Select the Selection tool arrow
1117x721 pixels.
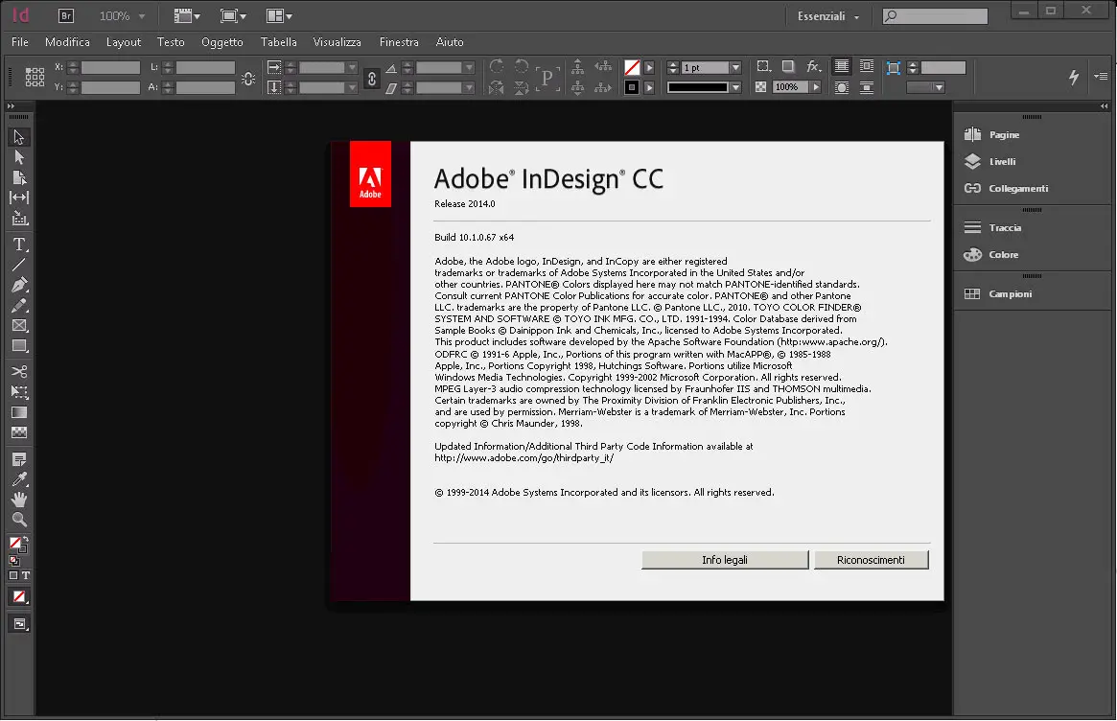point(19,137)
